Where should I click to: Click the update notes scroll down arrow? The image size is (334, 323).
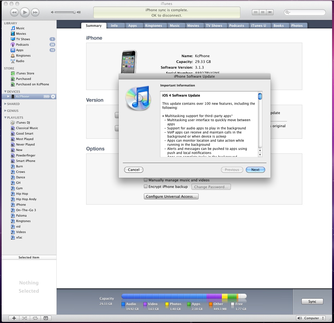[x=260, y=155]
